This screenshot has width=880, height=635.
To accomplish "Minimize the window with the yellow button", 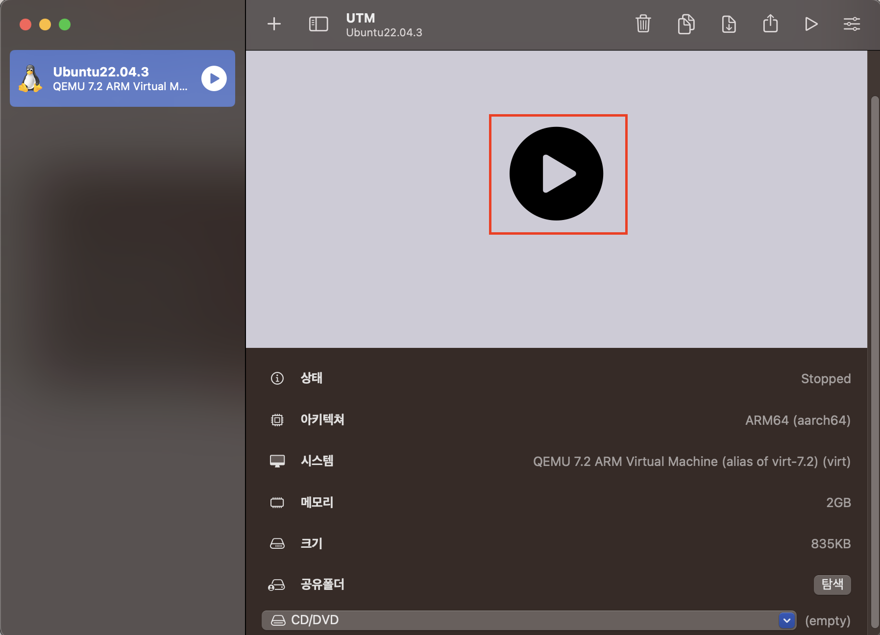I will coord(45,24).
